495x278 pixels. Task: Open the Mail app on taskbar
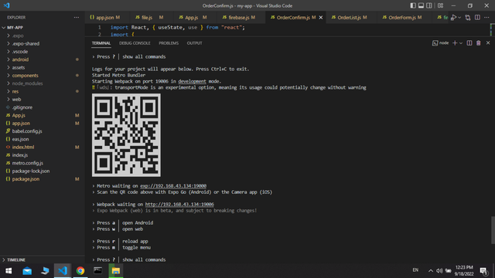click(x=27, y=271)
